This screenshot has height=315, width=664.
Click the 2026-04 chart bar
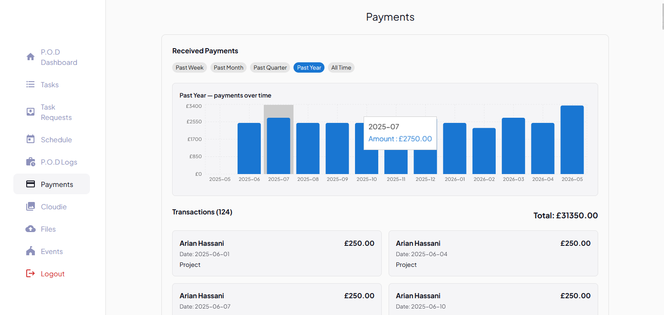(543, 149)
